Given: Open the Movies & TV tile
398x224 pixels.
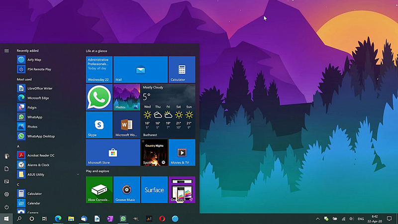Looking at the screenshot, I should point(182,153).
